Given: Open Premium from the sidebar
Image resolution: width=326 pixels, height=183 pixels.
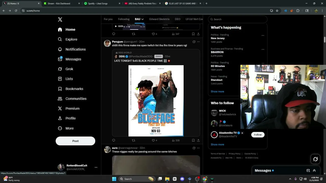Looking at the screenshot, I should point(69,109).
